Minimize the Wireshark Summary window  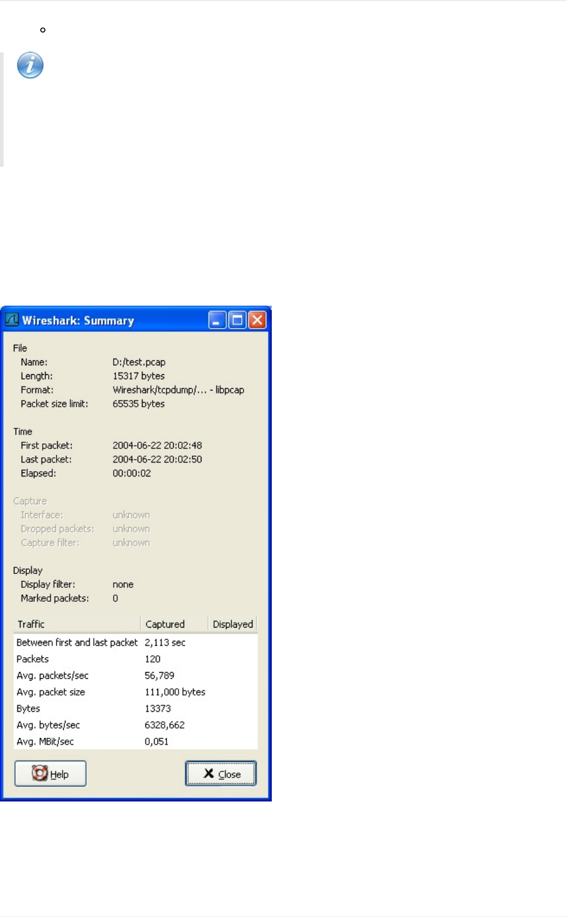218,320
